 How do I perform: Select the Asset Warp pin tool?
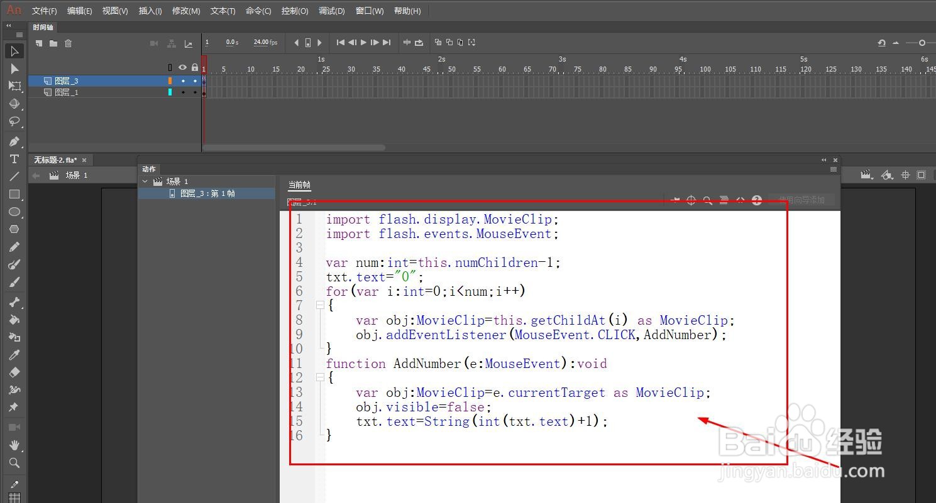pyautogui.click(x=13, y=408)
